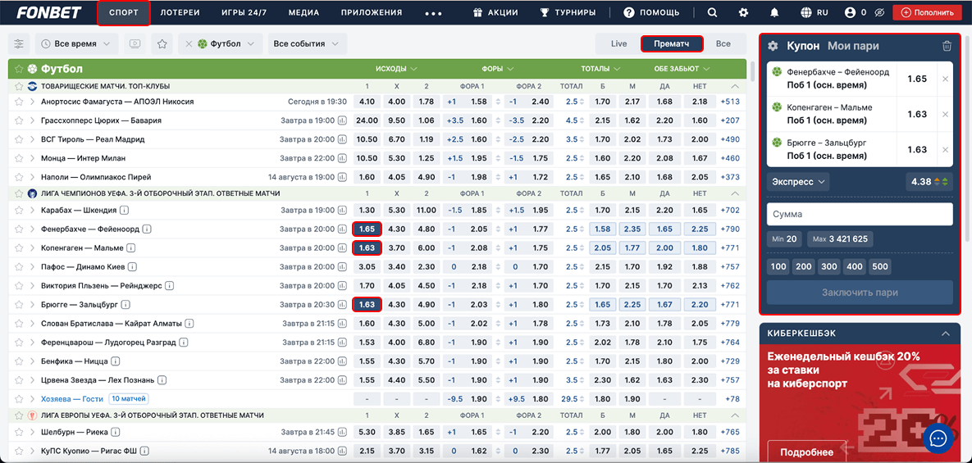Open the filter sliders icon
The height and width of the screenshot is (463, 972).
click(x=19, y=44)
